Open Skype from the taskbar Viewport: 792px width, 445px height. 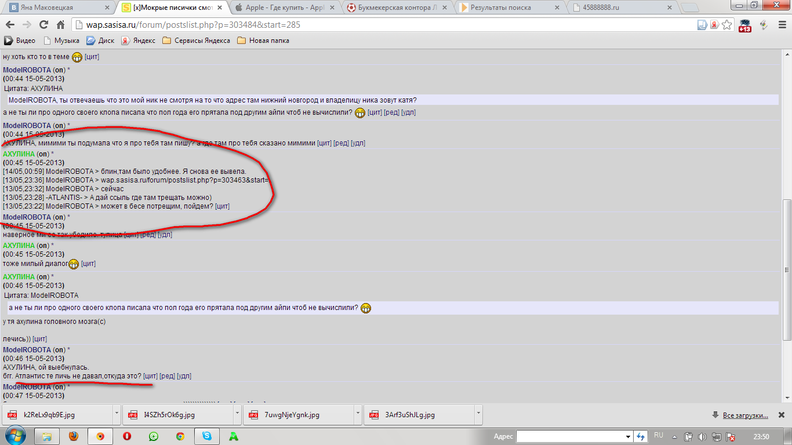(207, 436)
